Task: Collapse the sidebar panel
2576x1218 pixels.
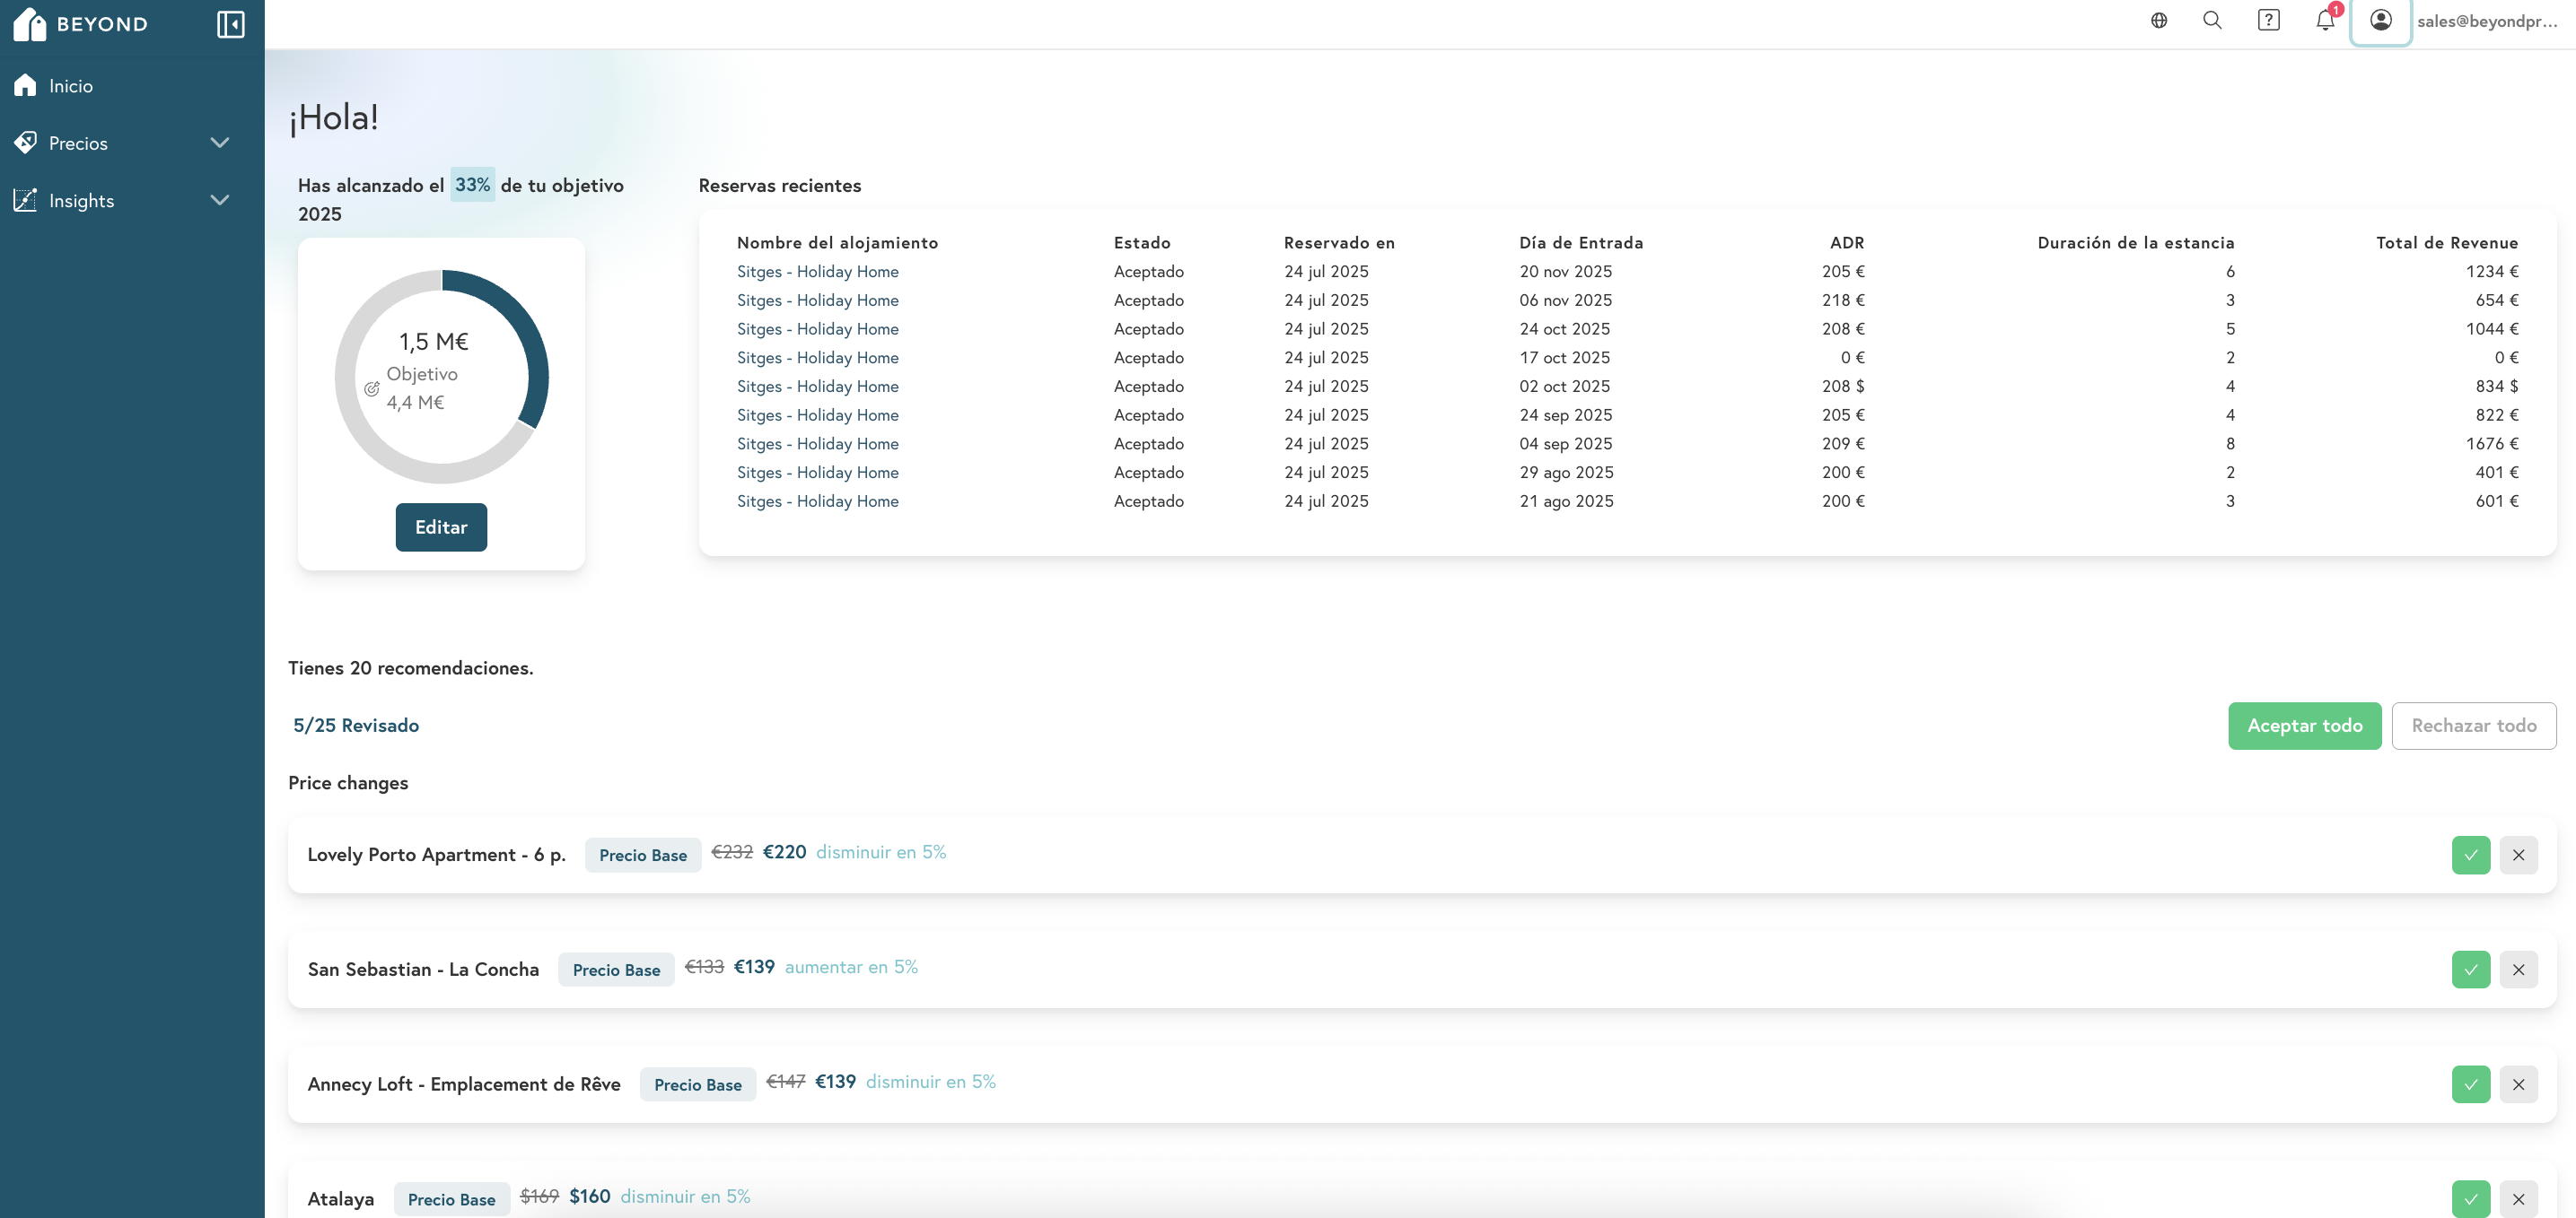Action: 230,24
